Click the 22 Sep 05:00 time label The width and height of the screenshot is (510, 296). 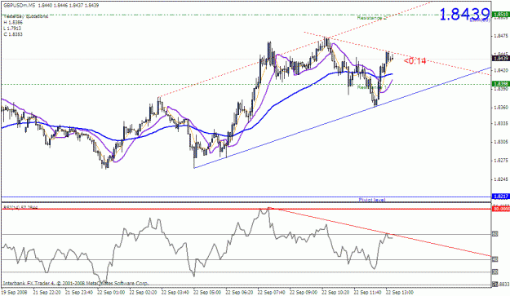tap(207, 292)
